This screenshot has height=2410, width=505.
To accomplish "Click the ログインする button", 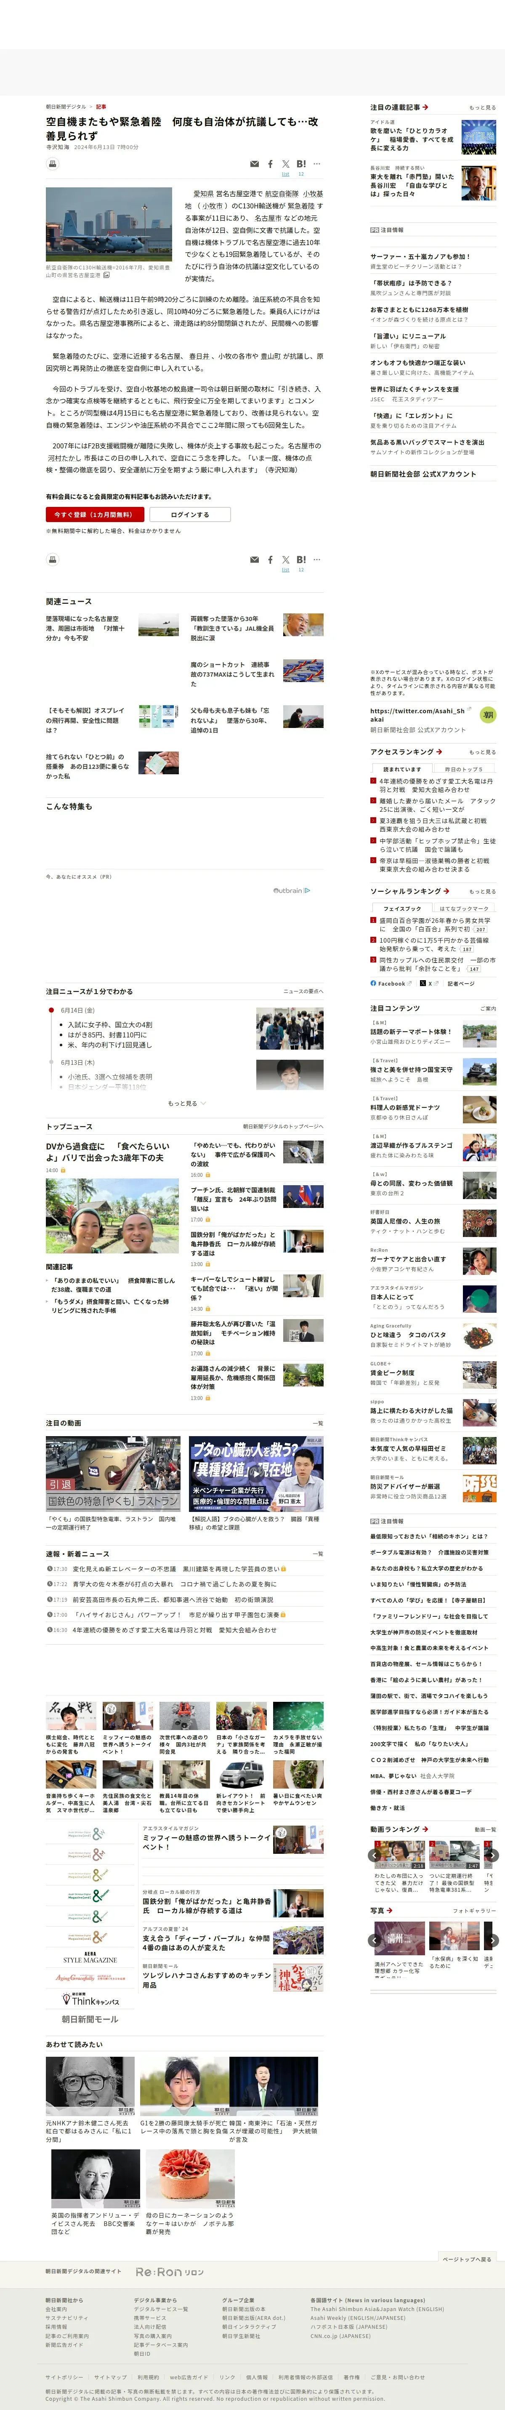I will point(190,515).
